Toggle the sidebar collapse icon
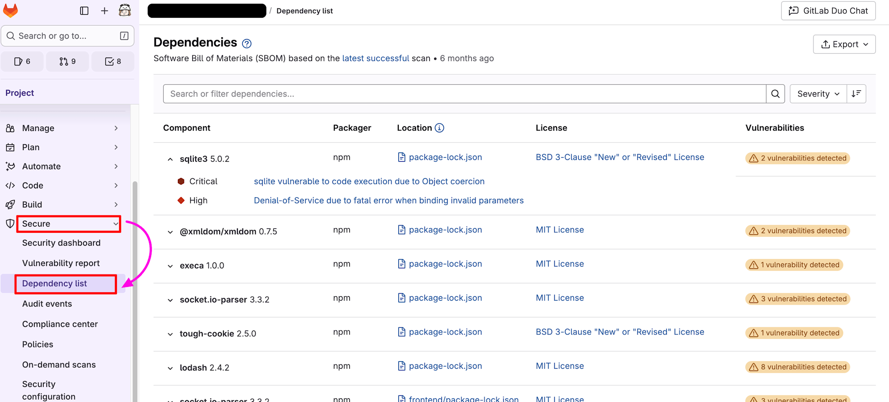Screen dimensions: 889x402 [x=84, y=11]
